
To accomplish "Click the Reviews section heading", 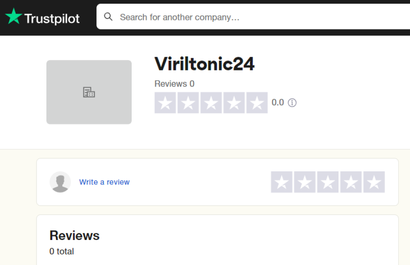I will [75, 235].
